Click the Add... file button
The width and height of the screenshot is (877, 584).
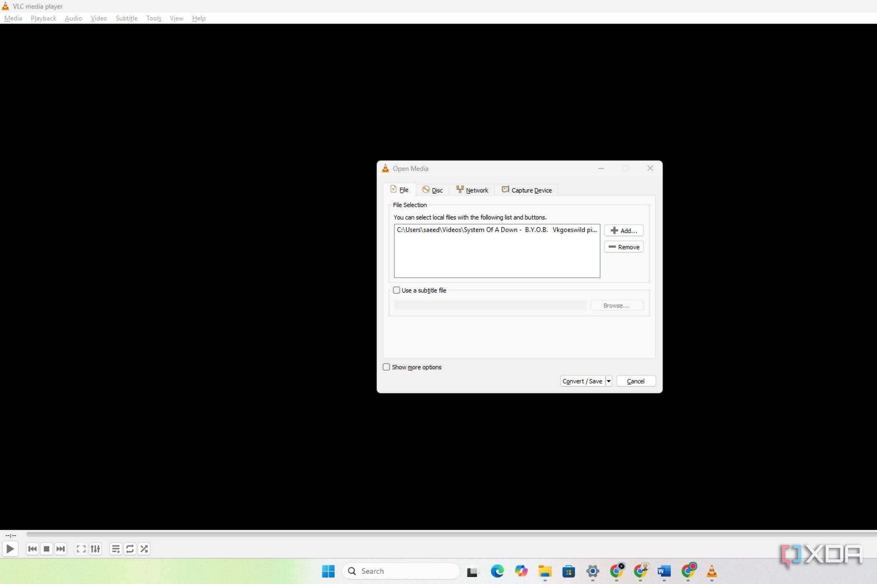point(624,231)
